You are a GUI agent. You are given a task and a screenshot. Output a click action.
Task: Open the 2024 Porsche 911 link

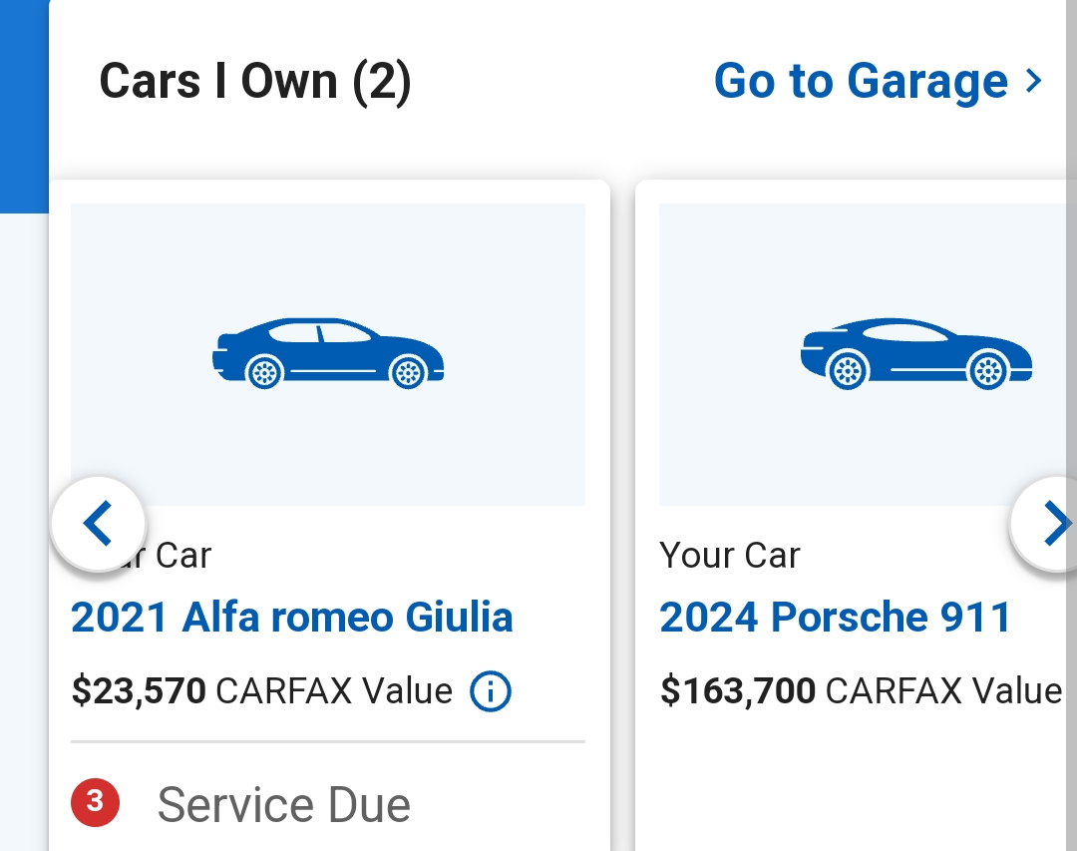(x=836, y=618)
